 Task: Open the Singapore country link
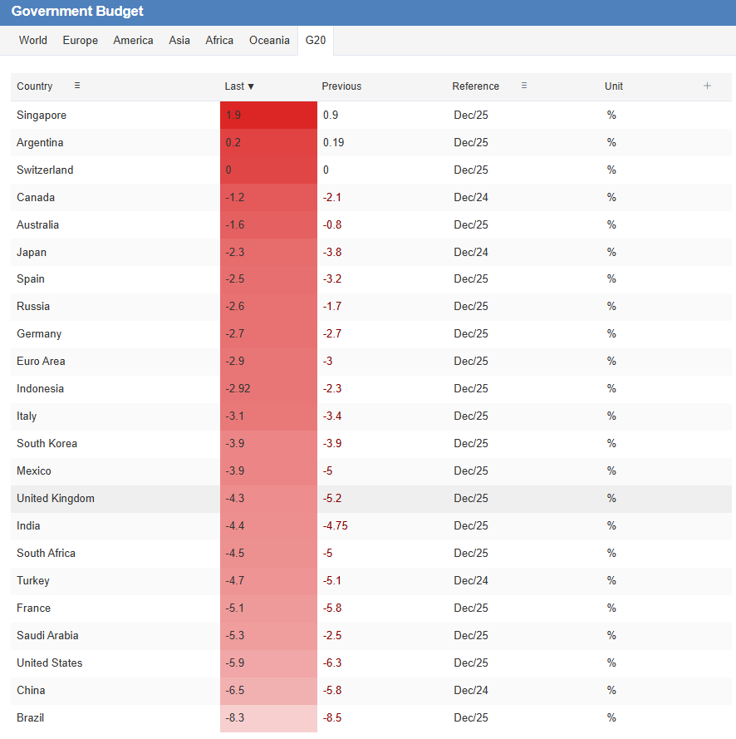click(x=42, y=115)
